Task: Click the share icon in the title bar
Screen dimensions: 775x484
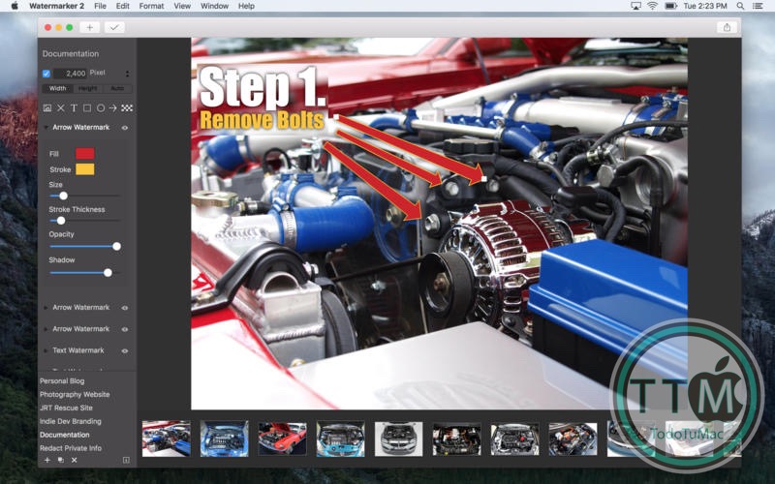Action: pos(727,28)
